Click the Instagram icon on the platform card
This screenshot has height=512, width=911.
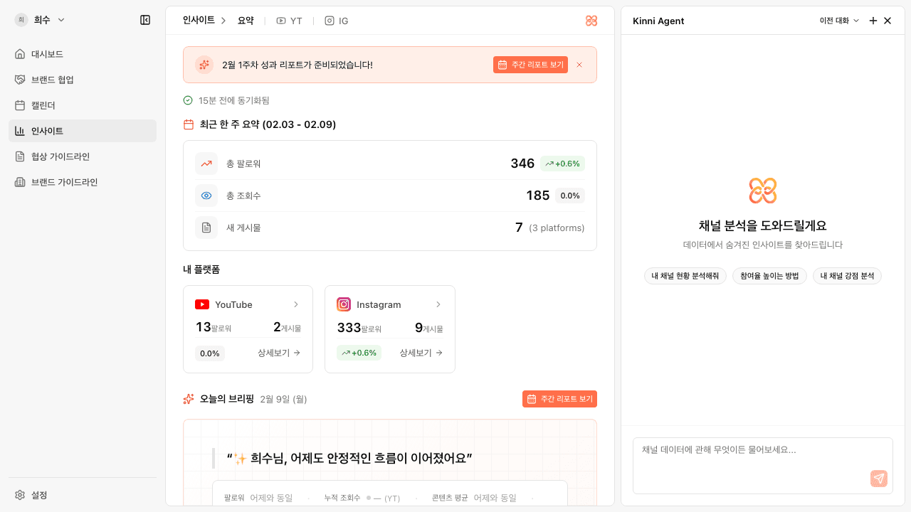[x=344, y=304]
